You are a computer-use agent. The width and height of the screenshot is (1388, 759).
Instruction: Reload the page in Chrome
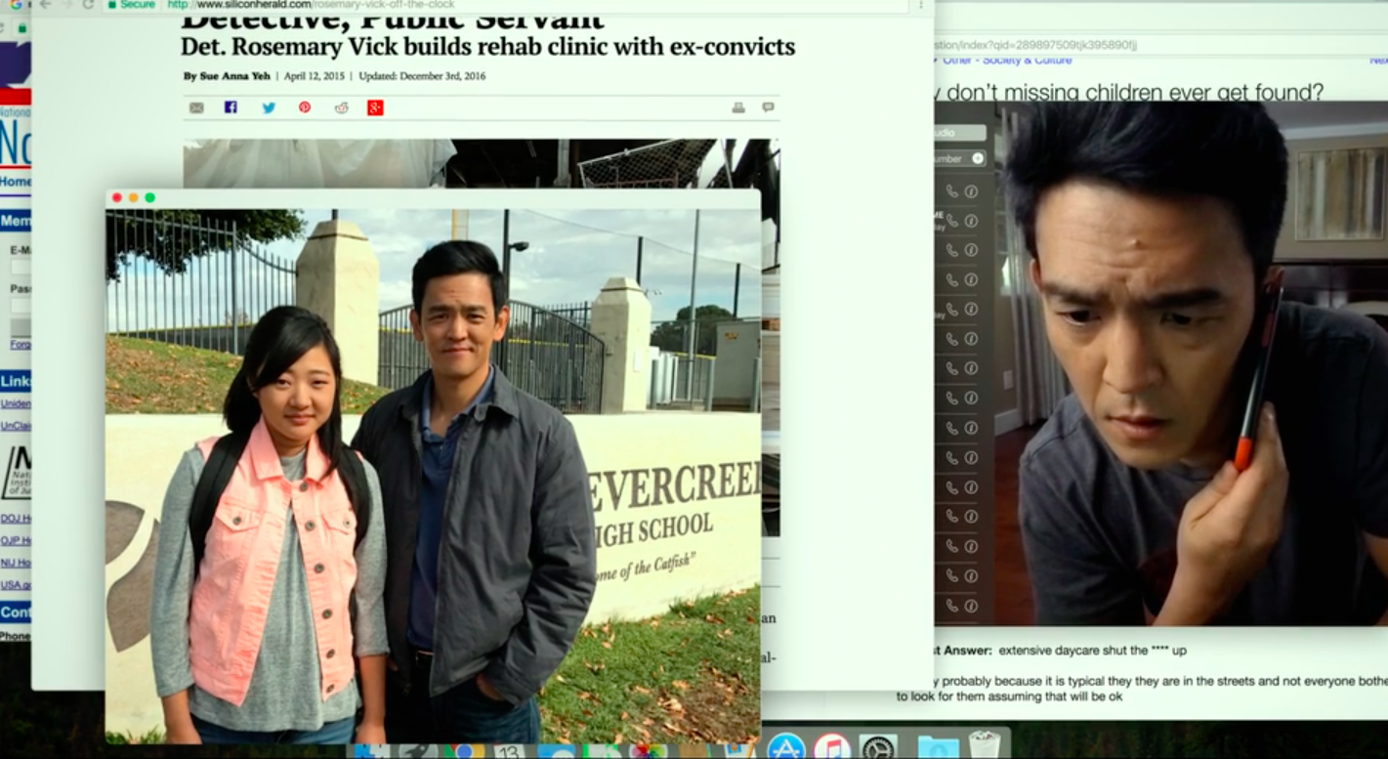point(88,5)
